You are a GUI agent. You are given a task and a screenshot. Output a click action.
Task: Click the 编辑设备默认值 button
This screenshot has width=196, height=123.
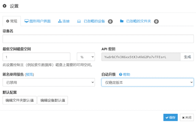tap(52, 100)
